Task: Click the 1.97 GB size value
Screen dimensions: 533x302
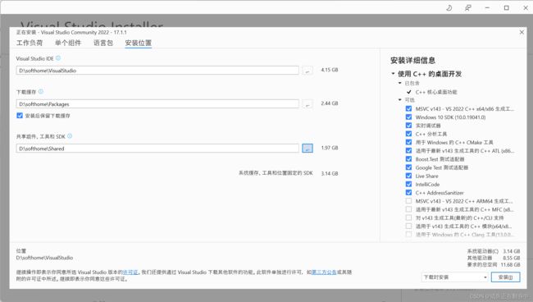Action: point(330,148)
